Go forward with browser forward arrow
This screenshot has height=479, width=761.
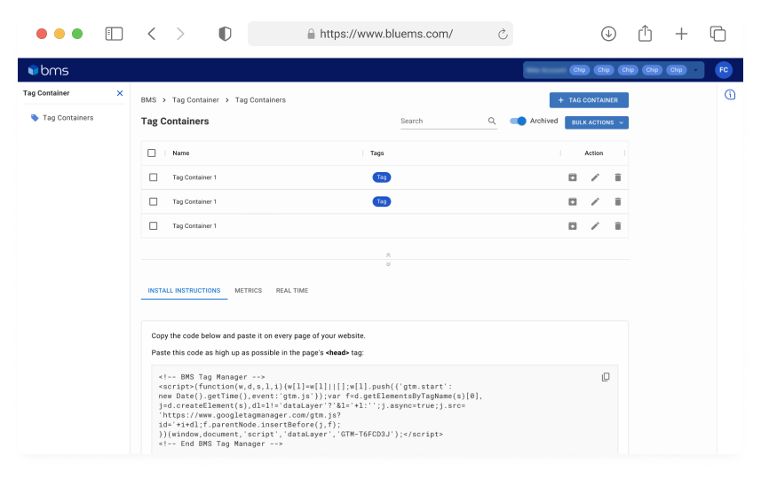tap(180, 34)
